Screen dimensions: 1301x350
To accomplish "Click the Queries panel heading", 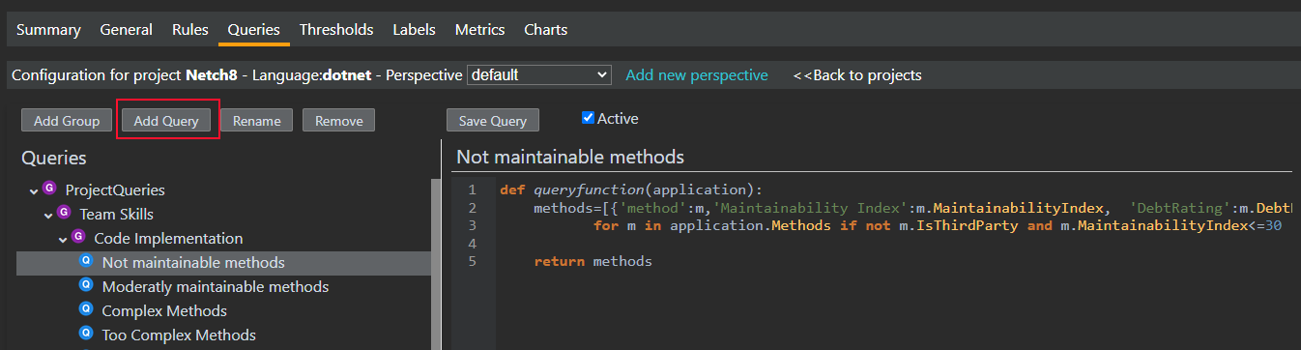I will pyautogui.click(x=54, y=158).
